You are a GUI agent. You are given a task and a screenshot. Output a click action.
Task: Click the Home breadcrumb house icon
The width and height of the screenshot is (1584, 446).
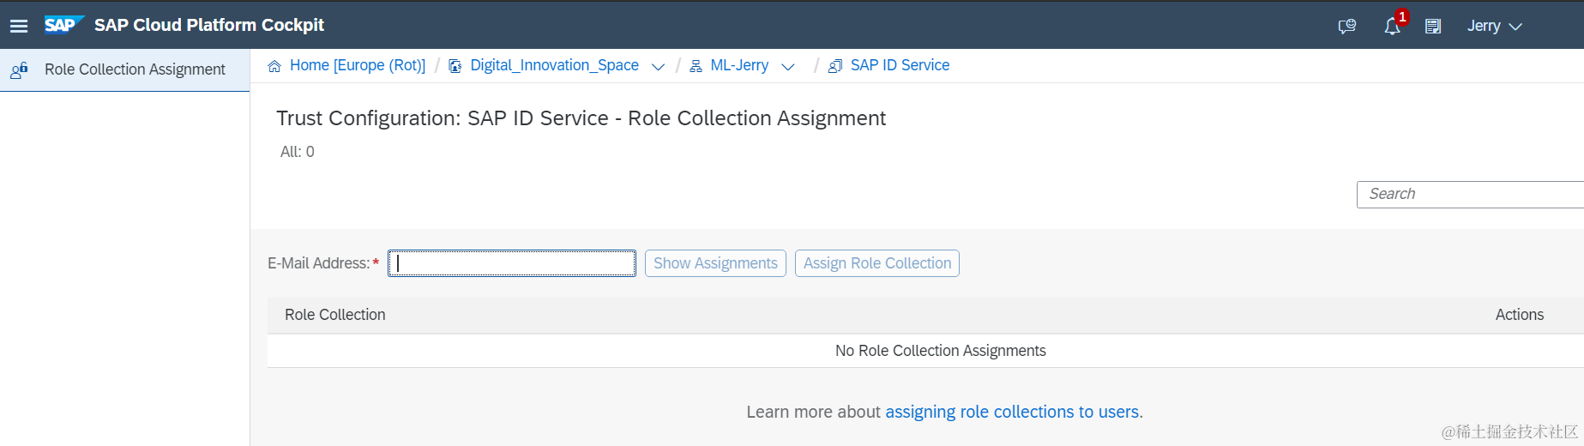coord(274,66)
